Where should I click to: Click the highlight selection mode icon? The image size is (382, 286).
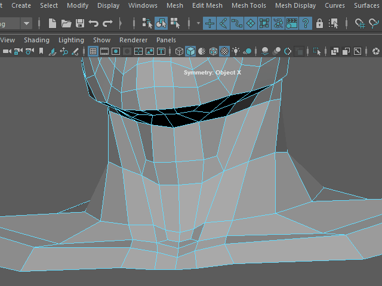click(x=333, y=24)
